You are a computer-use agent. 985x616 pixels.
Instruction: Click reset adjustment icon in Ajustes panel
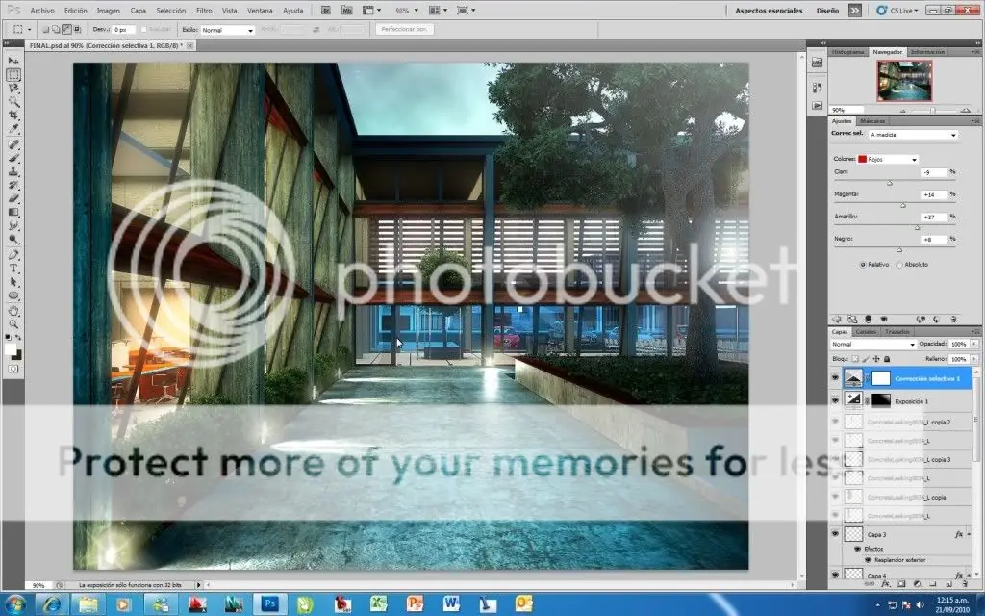pos(937,320)
